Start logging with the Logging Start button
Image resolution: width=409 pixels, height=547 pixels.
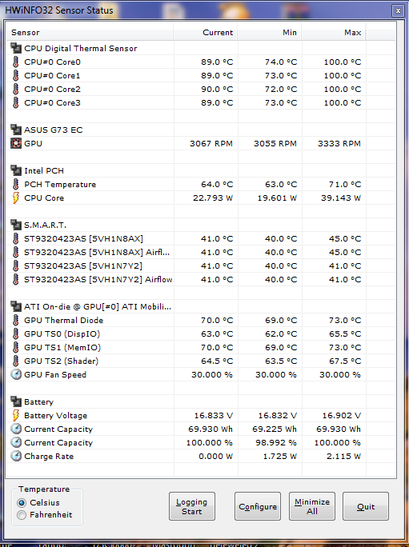tap(192, 506)
